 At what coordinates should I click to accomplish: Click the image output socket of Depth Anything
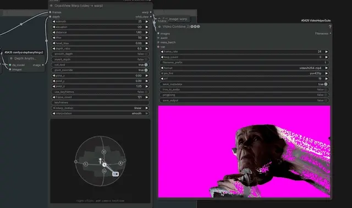43,65
